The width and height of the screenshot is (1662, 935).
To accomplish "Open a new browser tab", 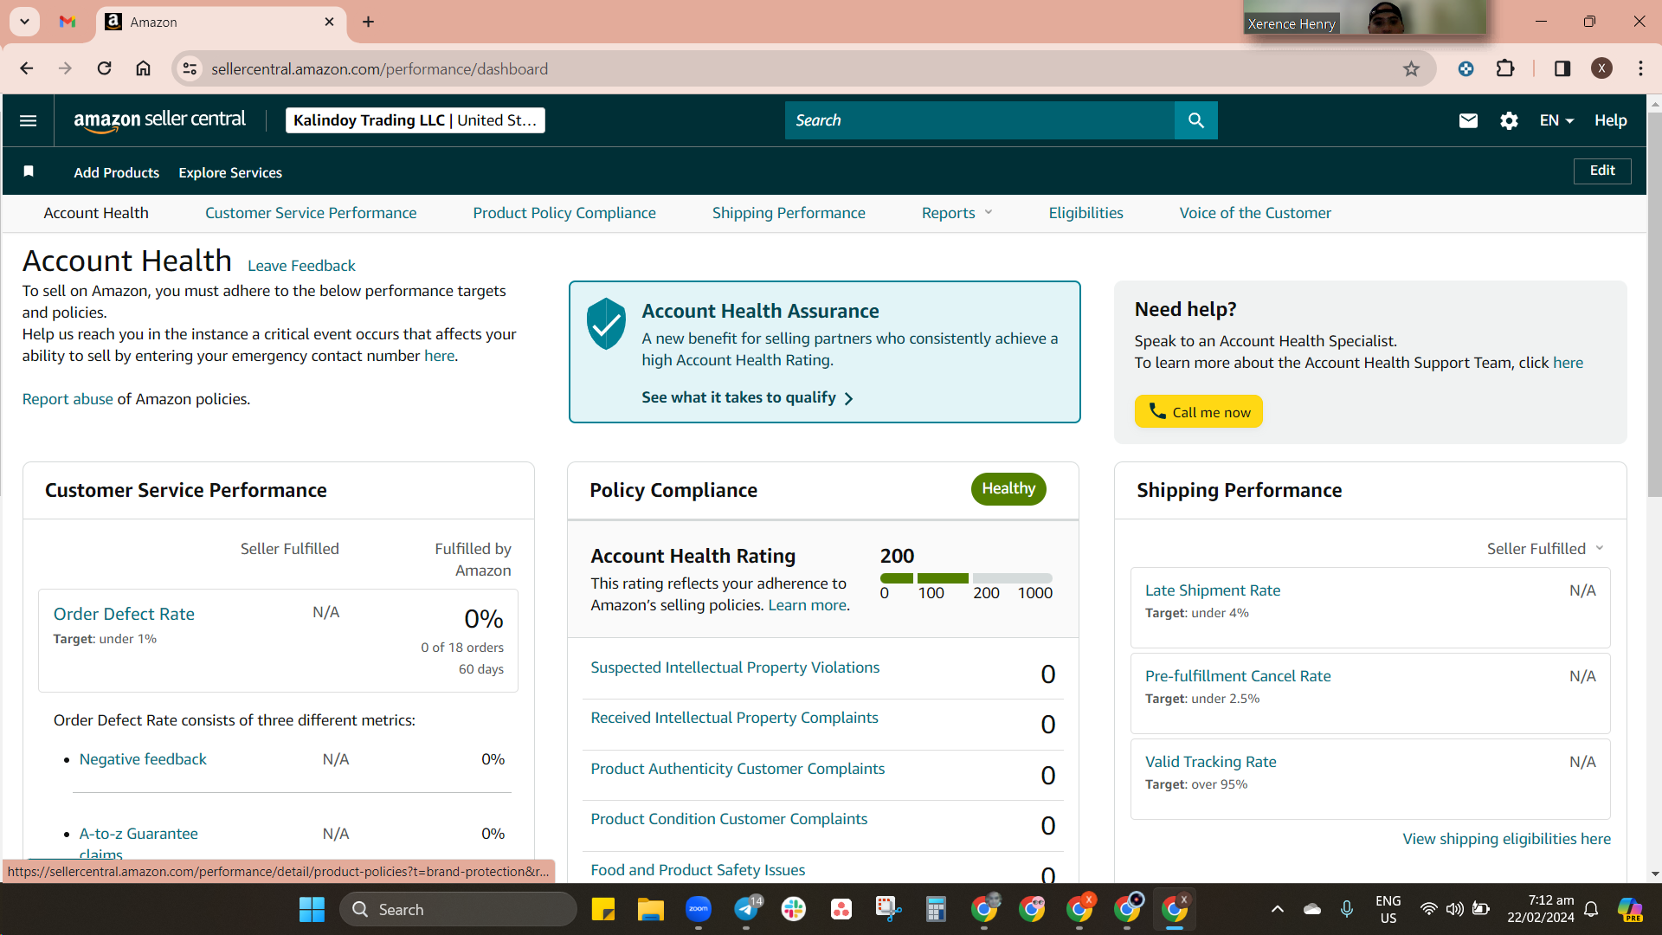I will tap(369, 22).
